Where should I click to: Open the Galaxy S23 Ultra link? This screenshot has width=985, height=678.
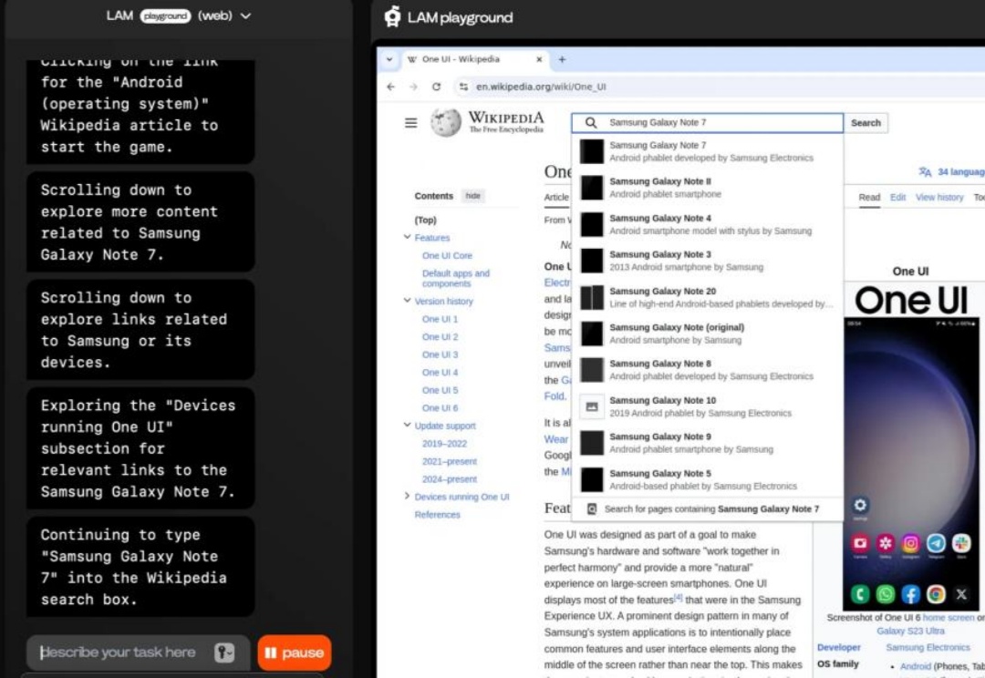click(x=910, y=631)
